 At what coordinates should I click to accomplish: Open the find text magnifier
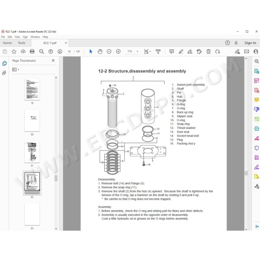tap(42, 52)
